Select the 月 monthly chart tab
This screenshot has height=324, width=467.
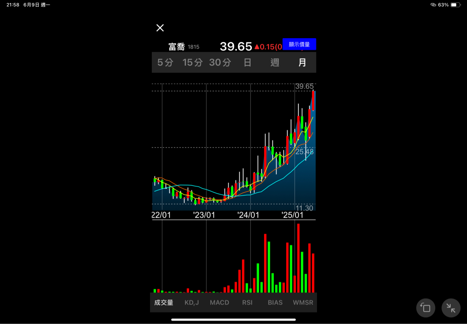point(302,63)
